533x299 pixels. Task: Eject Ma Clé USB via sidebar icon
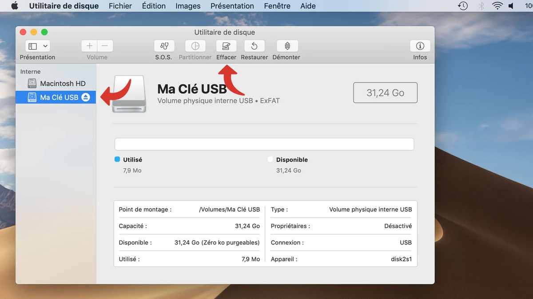pyautogui.click(x=86, y=97)
